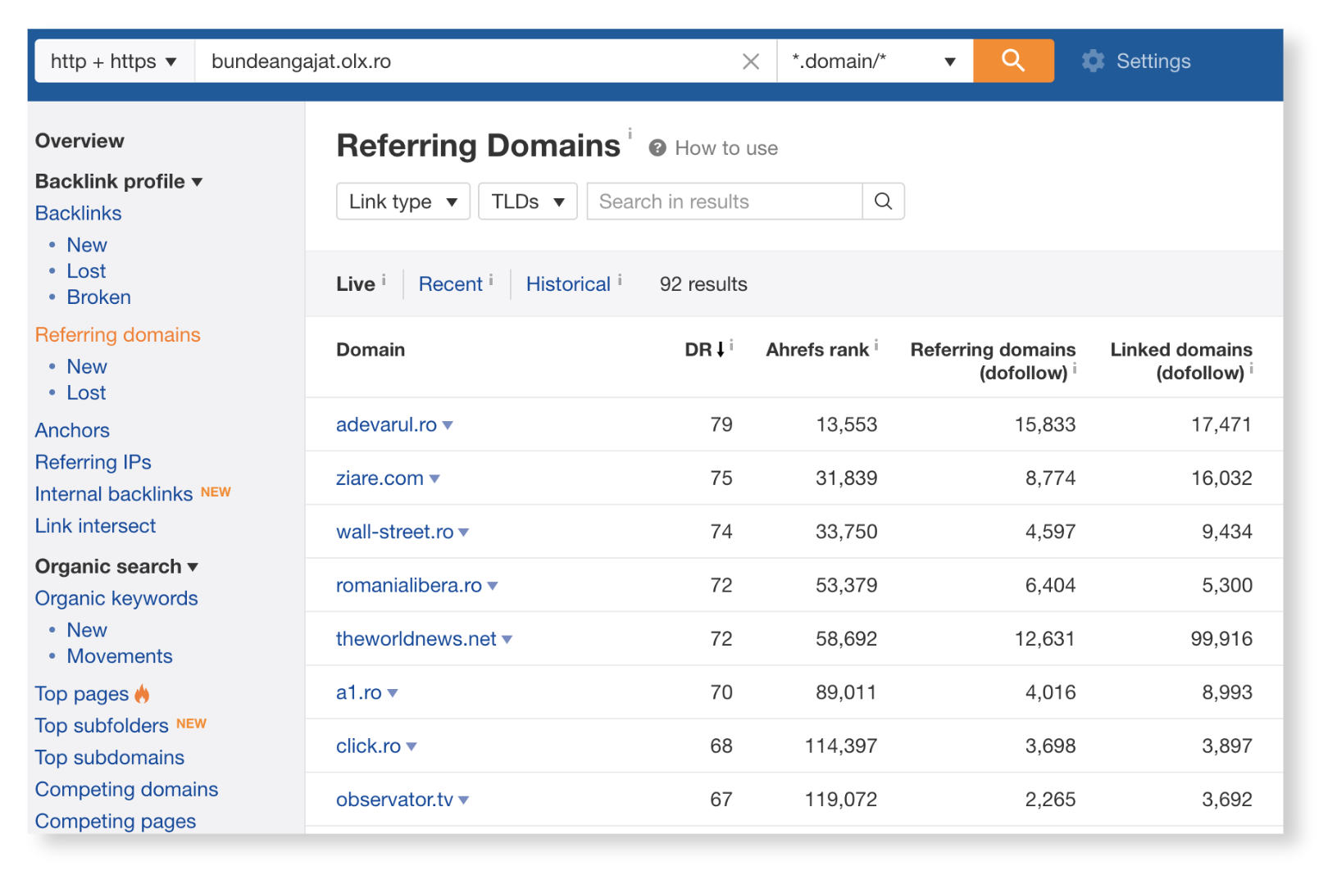Open Top subdomains in the sidebar
Image resolution: width=1328 pixels, height=875 pixels.
coord(110,758)
